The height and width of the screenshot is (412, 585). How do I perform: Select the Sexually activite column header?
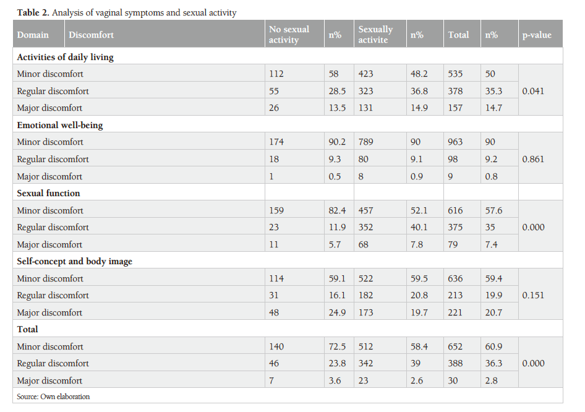pyautogui.click(x=376, y=35)
